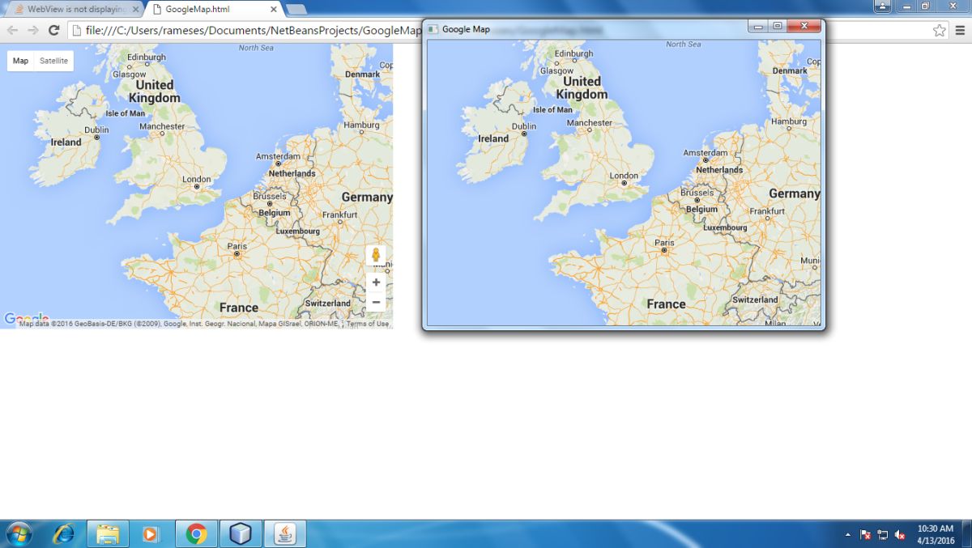Close the GoogleMap.html tab
Screen dimensions: 972x548
tap(274, 10)
